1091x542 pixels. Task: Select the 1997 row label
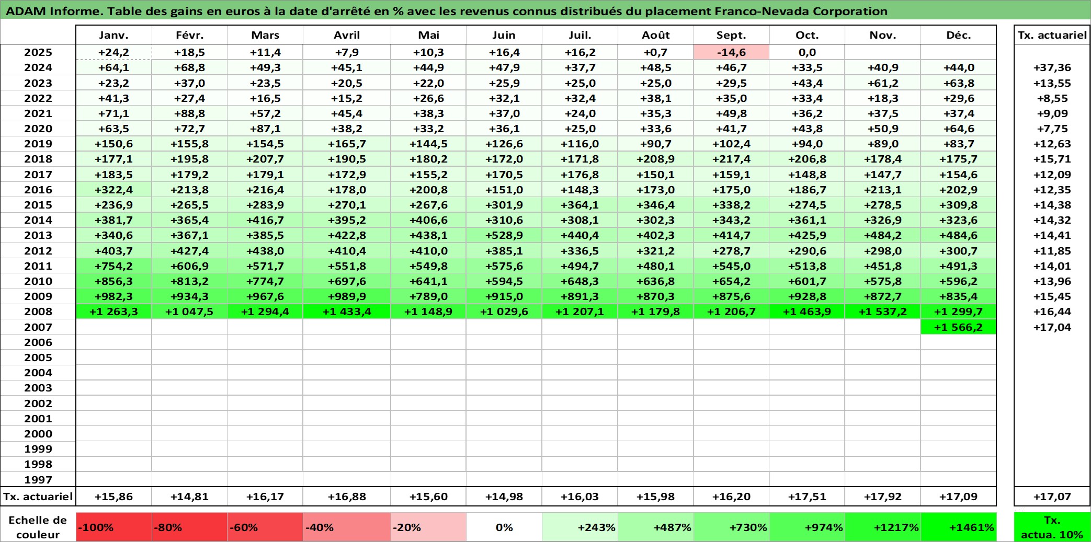coord(38,479)
